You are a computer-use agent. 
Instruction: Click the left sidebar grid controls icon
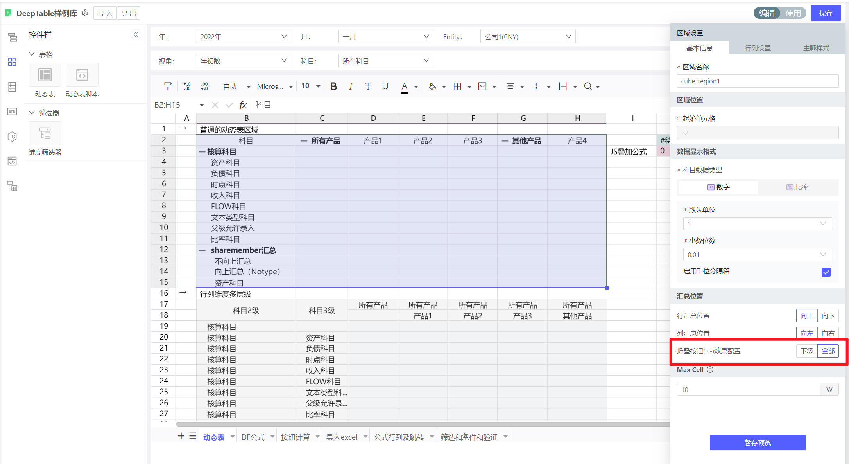click(12, 62)
